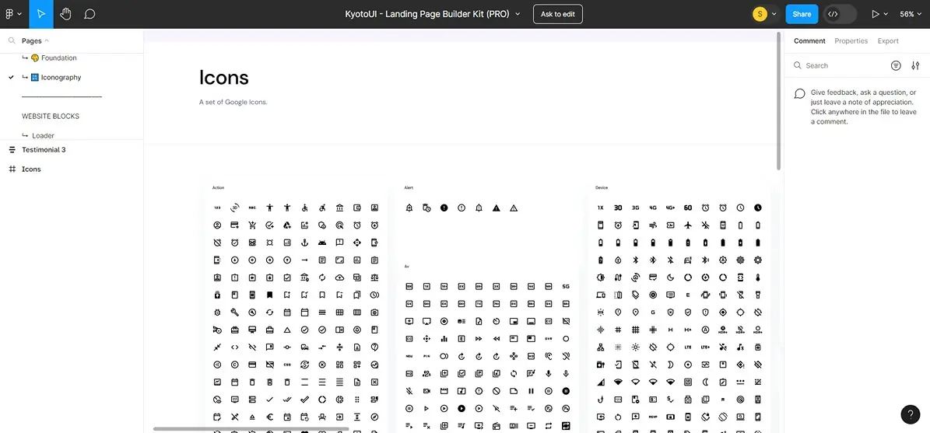This screenshot has width=930, height=433.
Task: Open the main menu dropdown arrow
Action: [19, 14]
